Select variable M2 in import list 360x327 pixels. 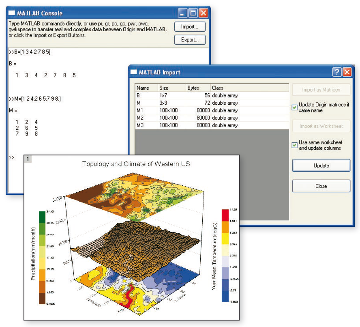point(212,118)
